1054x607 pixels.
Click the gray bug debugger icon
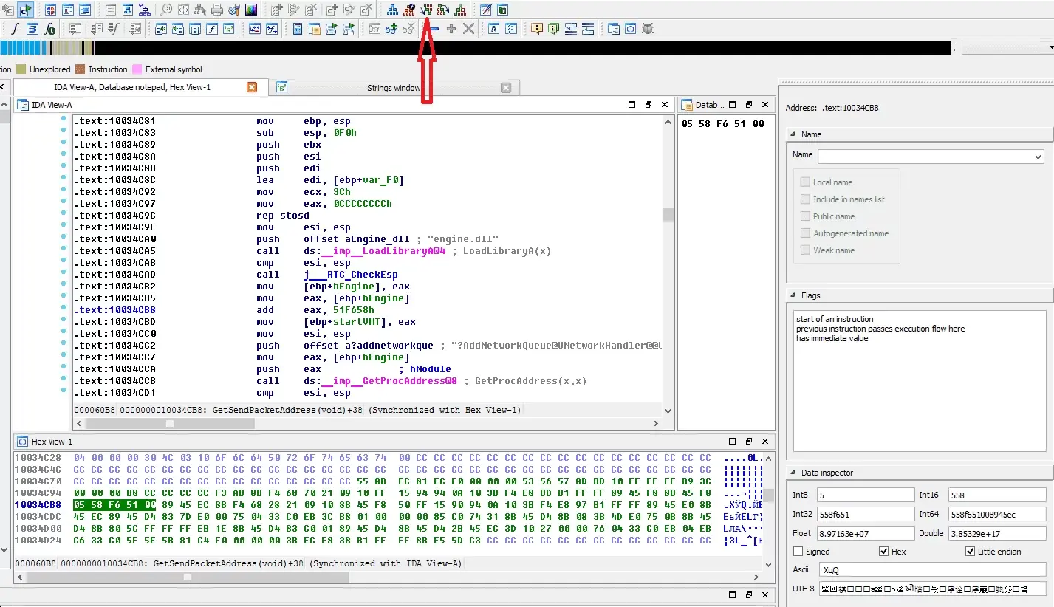coord(648,29)
